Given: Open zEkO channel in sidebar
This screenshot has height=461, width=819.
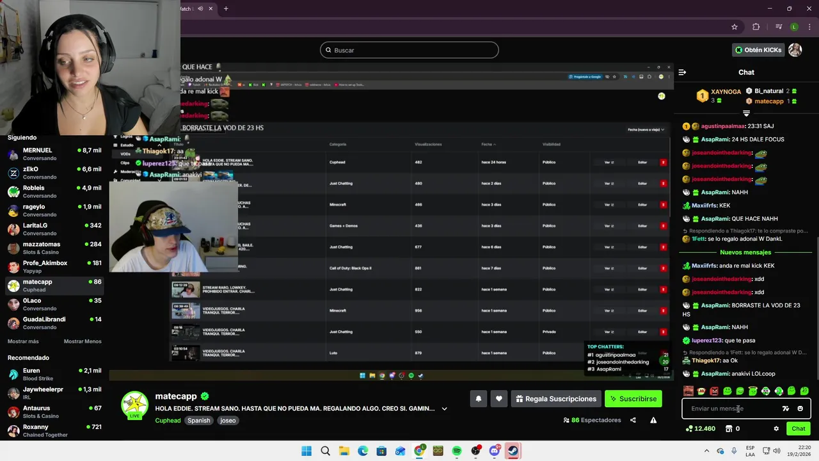Looking at the screenshot, I should (x=54, y=173).
